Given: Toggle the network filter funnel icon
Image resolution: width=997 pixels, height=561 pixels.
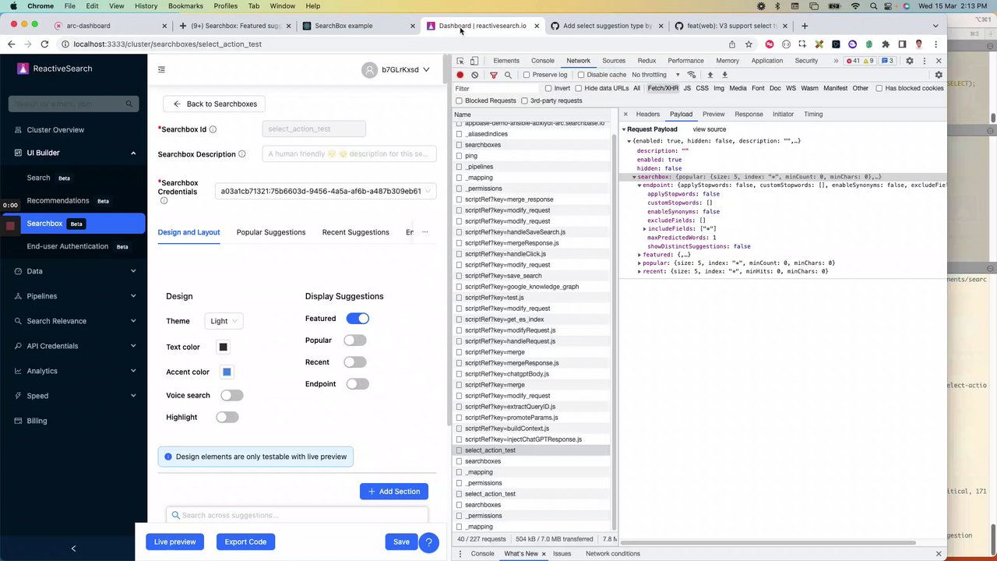Looking at the screenshot, I should point(494,75).
